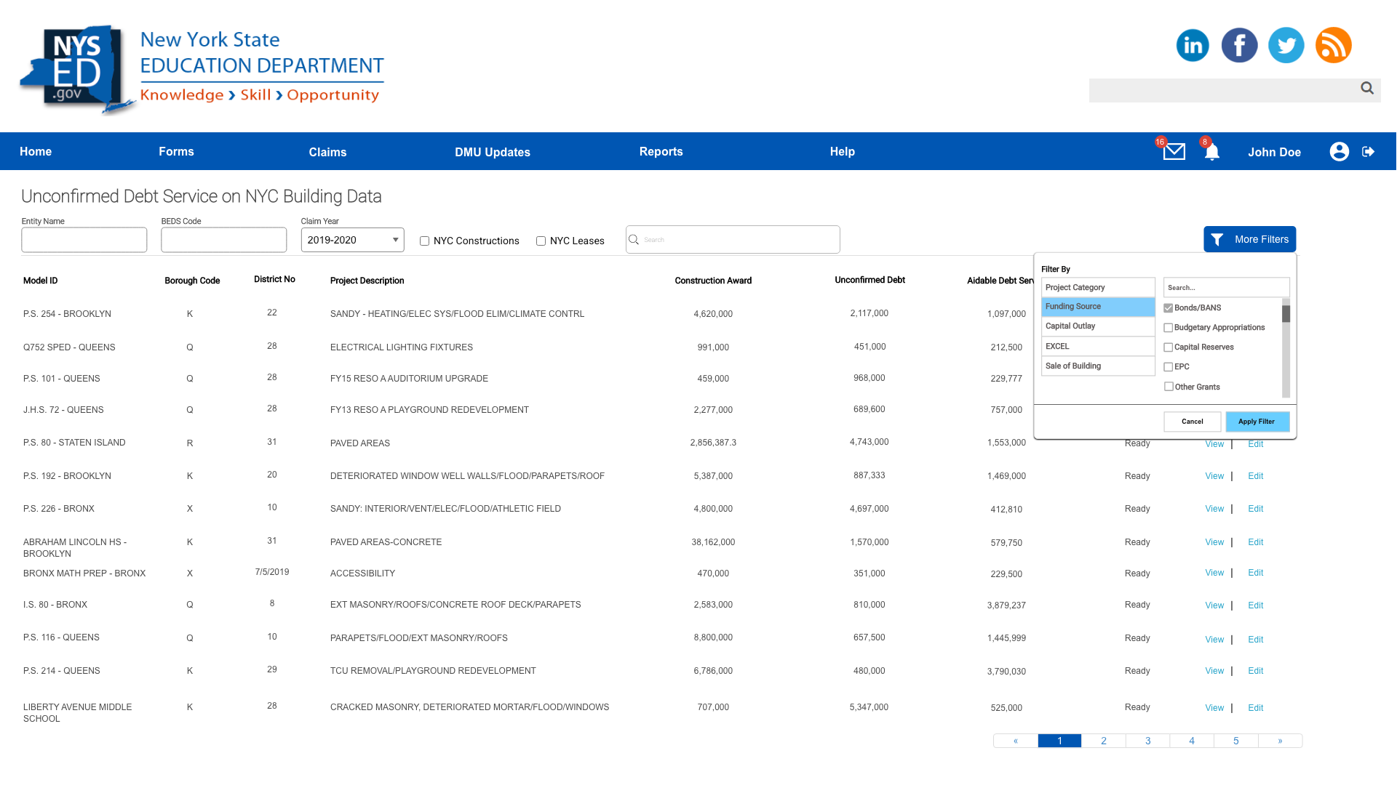Tick the Capital Reserves filter checkbox
This screenshot has width=1397, height=785.
pos(1168,347)
